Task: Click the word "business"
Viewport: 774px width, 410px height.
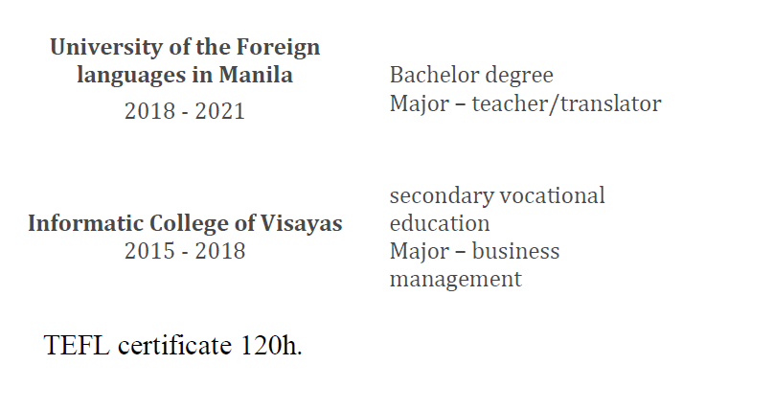Action: [x=516, y=252]
